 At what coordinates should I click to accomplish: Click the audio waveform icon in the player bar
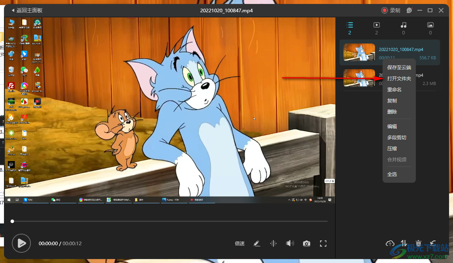(273, 244)
